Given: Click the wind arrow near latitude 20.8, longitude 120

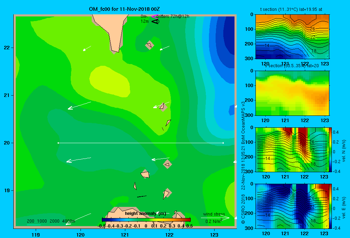Looking at the screenshot, I should (79, 106).
